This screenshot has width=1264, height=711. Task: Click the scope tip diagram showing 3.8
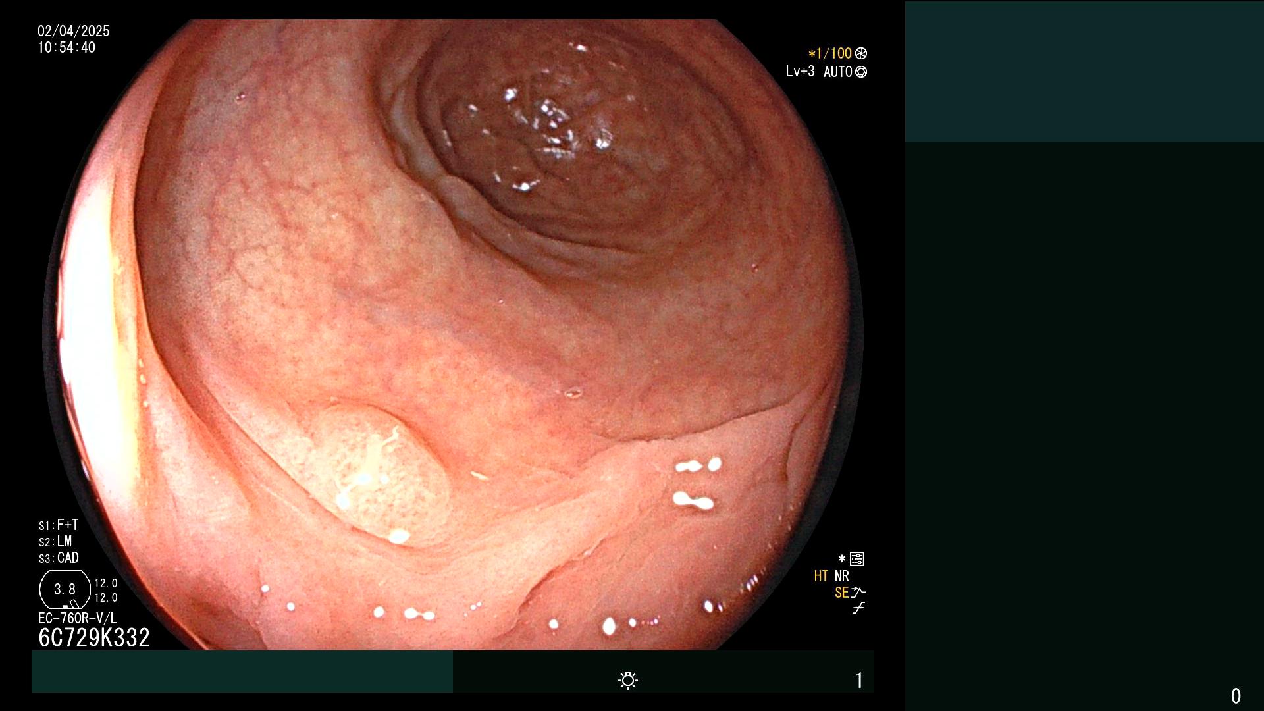click(65, 589)
